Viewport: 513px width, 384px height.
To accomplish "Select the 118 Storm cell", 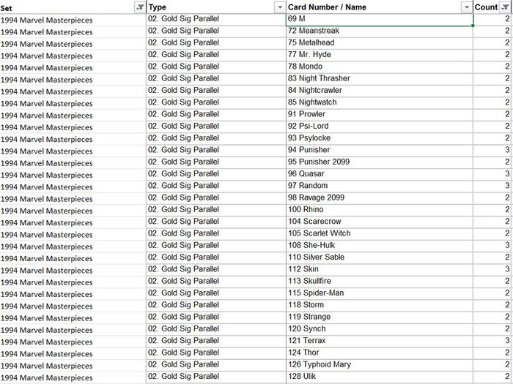I will pos(380,305).
